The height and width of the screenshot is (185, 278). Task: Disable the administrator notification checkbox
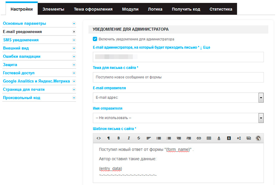click(95, 39)
